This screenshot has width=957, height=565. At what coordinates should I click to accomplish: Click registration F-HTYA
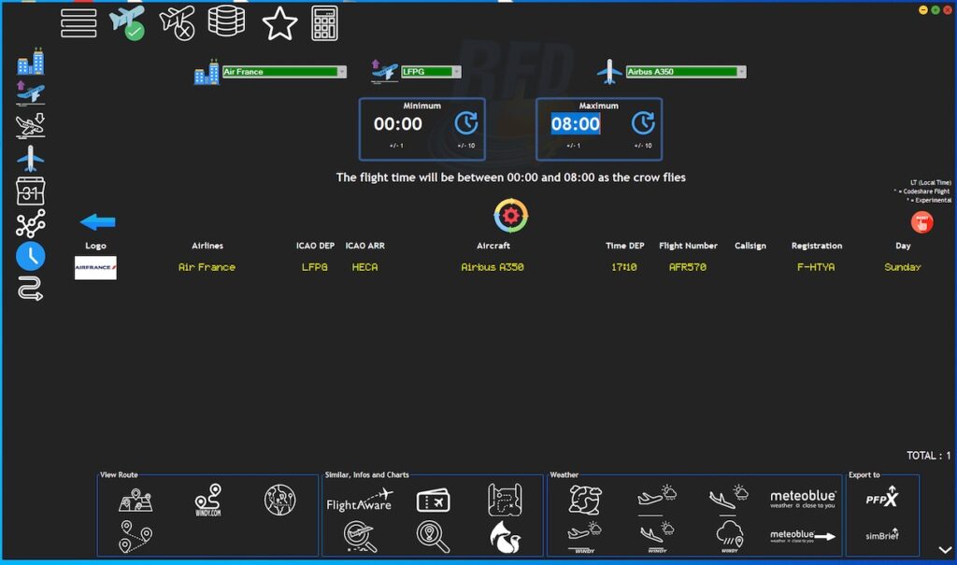816,267
